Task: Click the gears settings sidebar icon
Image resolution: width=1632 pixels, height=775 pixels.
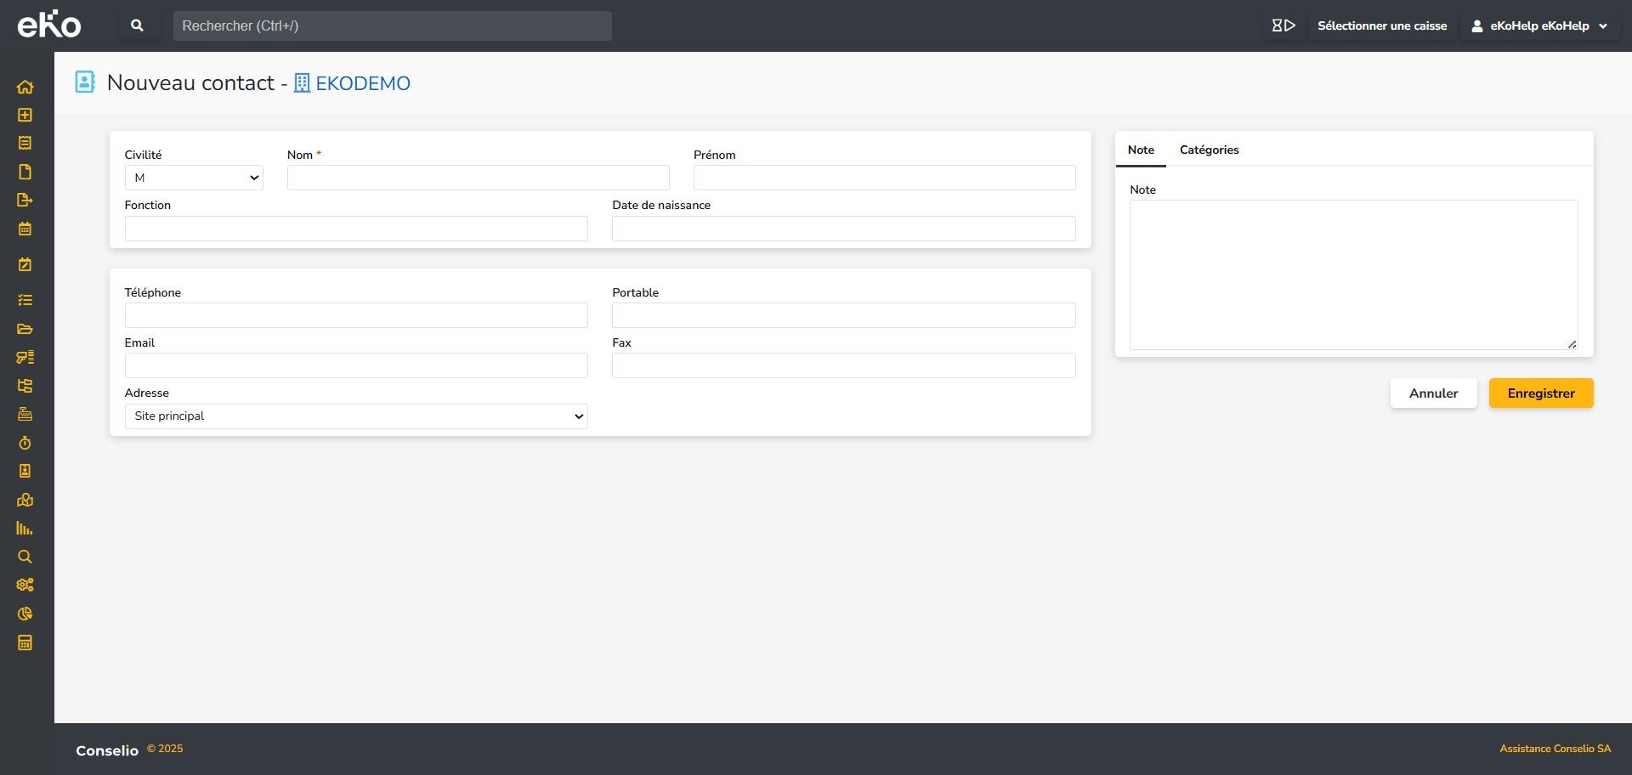Action: click(25, 585)
